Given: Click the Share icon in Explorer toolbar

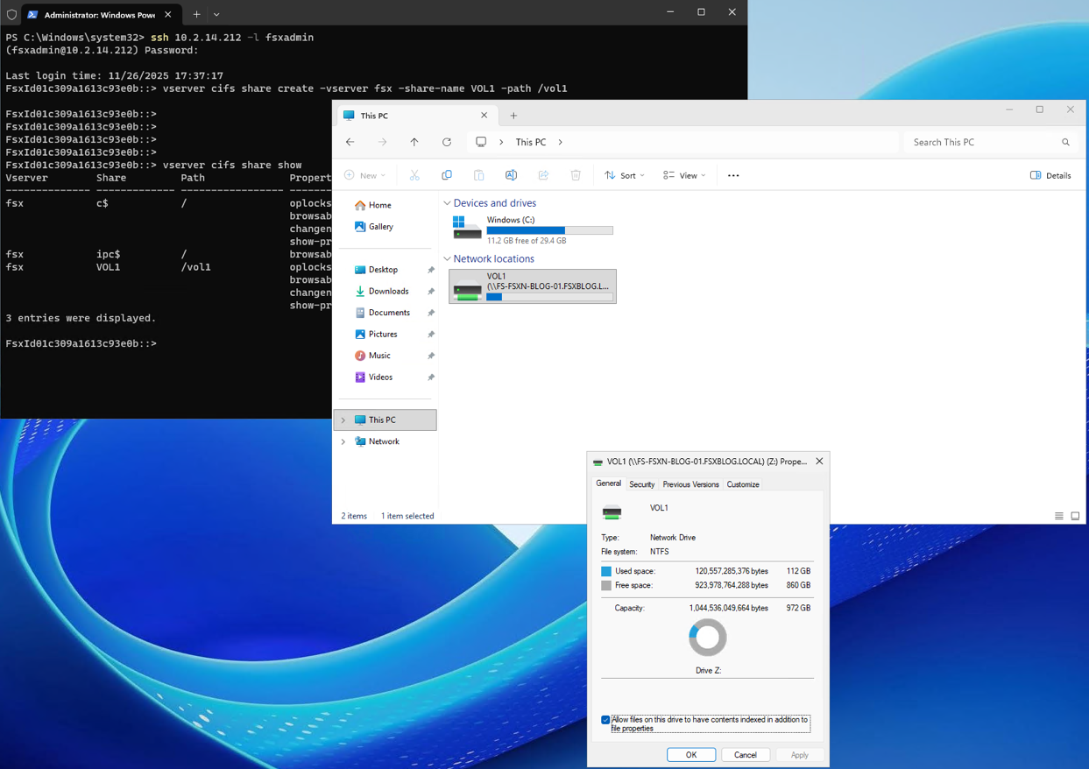Looking at the screenshot, I should [x=543, y=175].
